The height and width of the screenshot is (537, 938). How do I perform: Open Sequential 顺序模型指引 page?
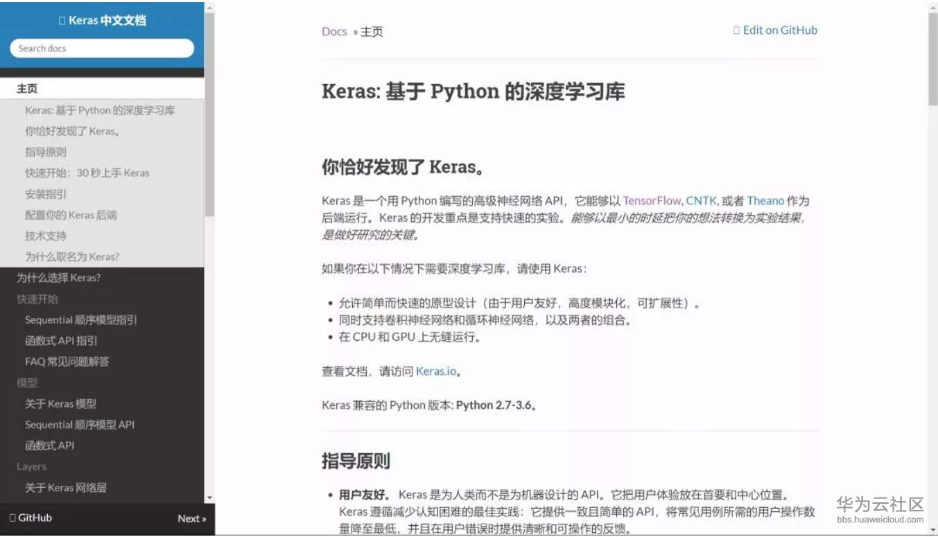(81, 319)
